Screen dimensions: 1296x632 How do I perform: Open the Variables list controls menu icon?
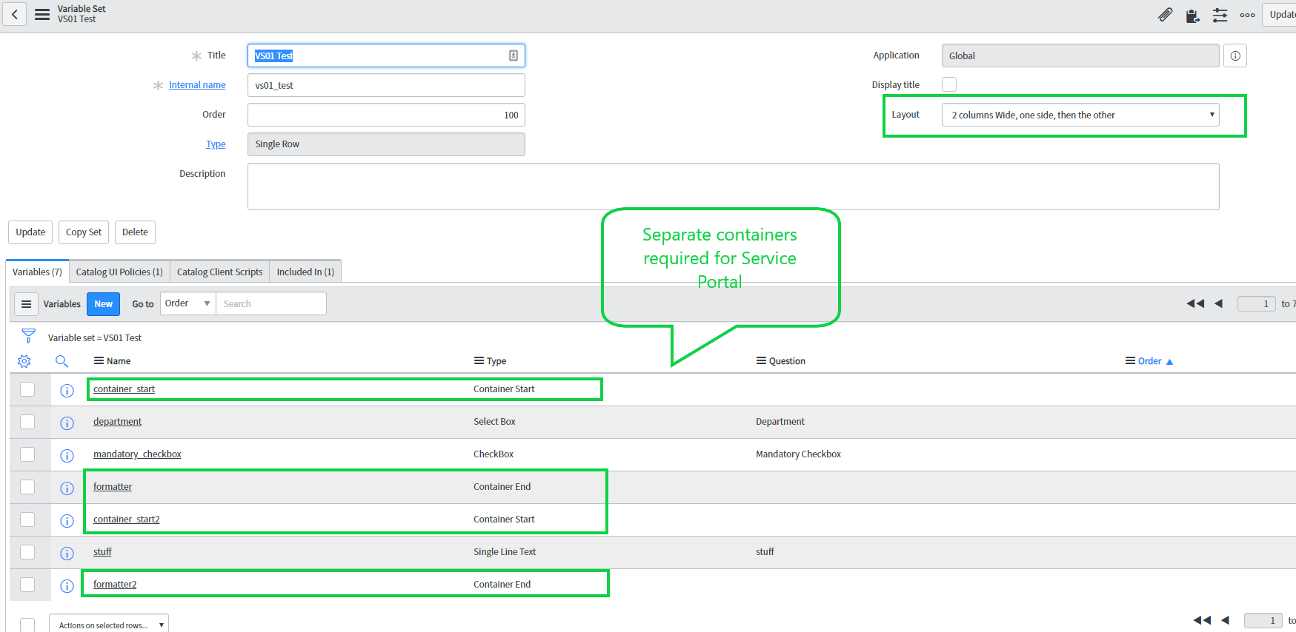click(26, 304)
